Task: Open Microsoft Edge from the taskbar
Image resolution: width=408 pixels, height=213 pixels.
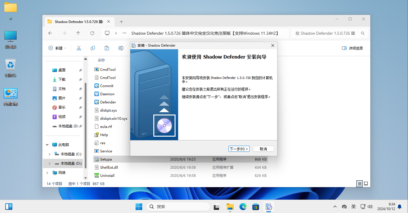Action: (x=243, y=207)
